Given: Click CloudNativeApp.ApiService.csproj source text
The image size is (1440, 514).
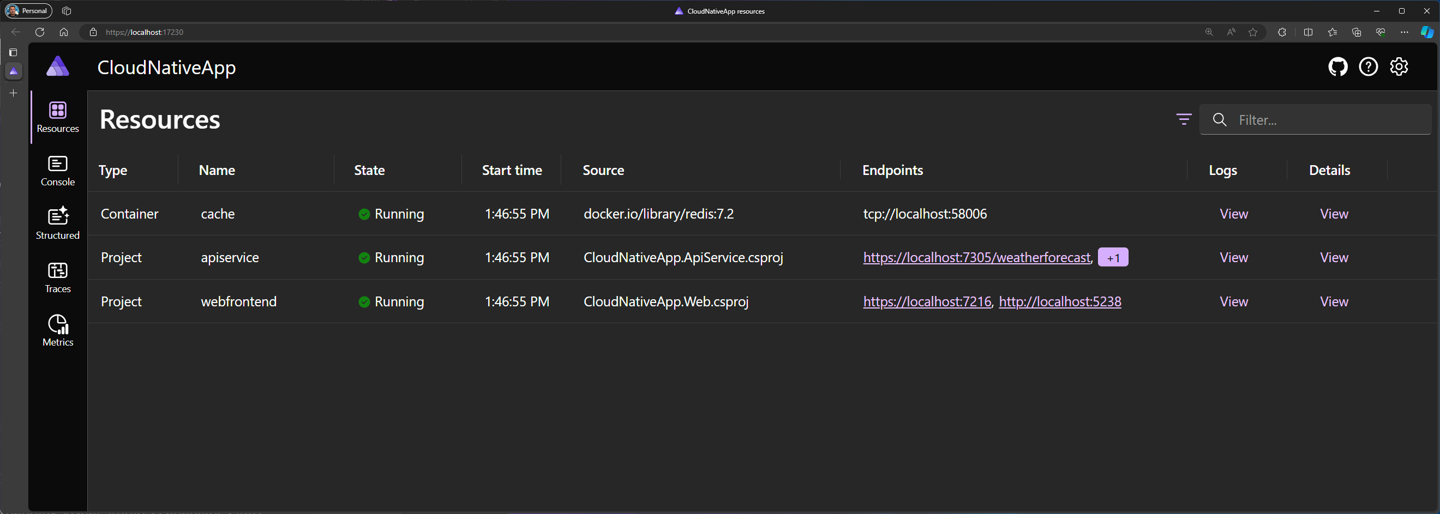Looking at the screenshot, I should click(683, 258).
